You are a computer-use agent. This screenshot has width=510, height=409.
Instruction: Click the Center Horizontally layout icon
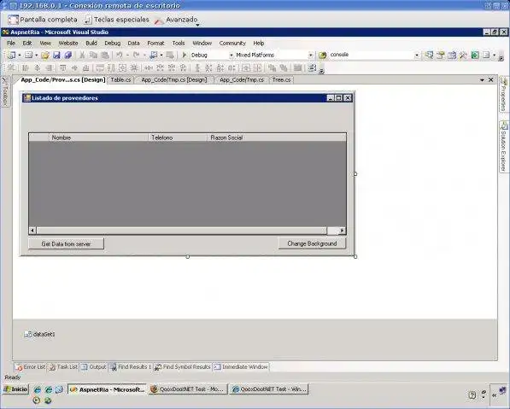[246, 68]
